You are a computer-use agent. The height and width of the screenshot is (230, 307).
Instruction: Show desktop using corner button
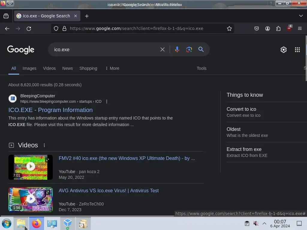click(x=299, y=223)
